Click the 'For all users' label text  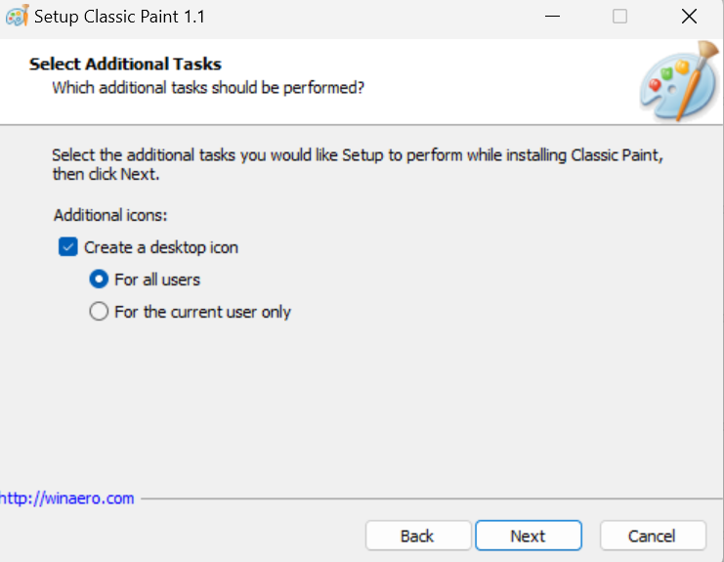157,280
